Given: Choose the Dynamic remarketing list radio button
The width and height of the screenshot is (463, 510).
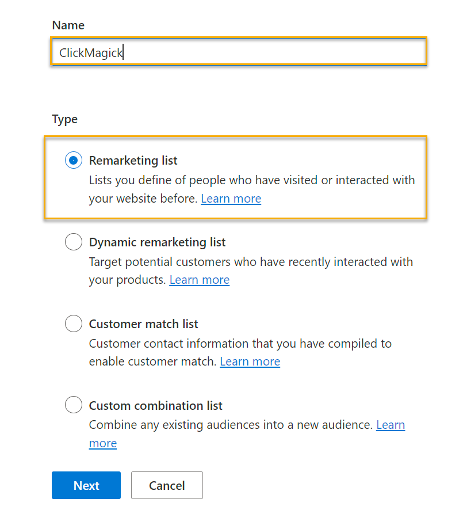Looking at the screenshot, I should click(x=74, y=242).
